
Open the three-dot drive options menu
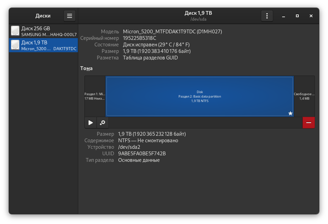click(267, 16)
